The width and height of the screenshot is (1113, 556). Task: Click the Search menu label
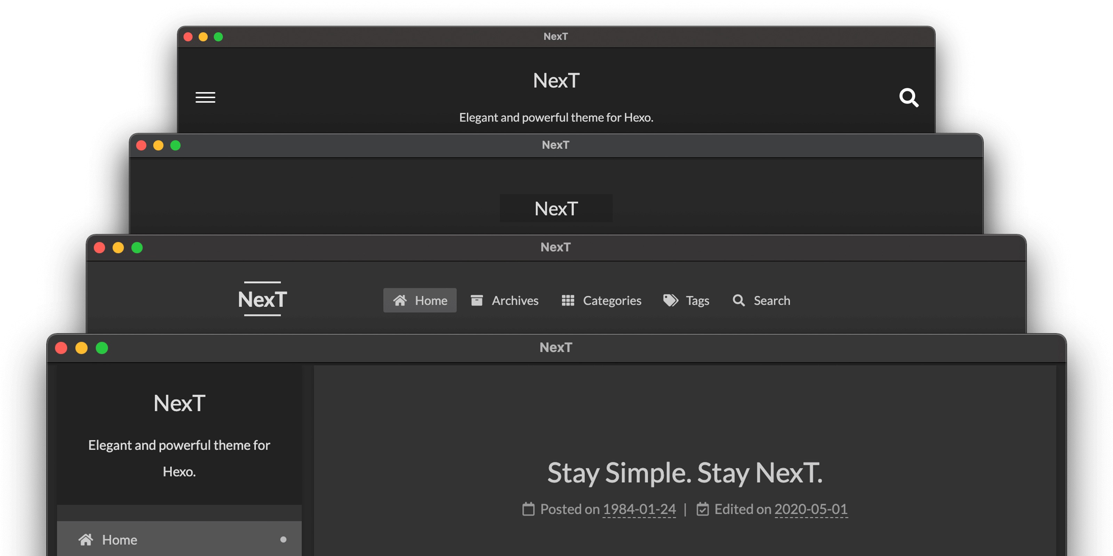(772, 301)
